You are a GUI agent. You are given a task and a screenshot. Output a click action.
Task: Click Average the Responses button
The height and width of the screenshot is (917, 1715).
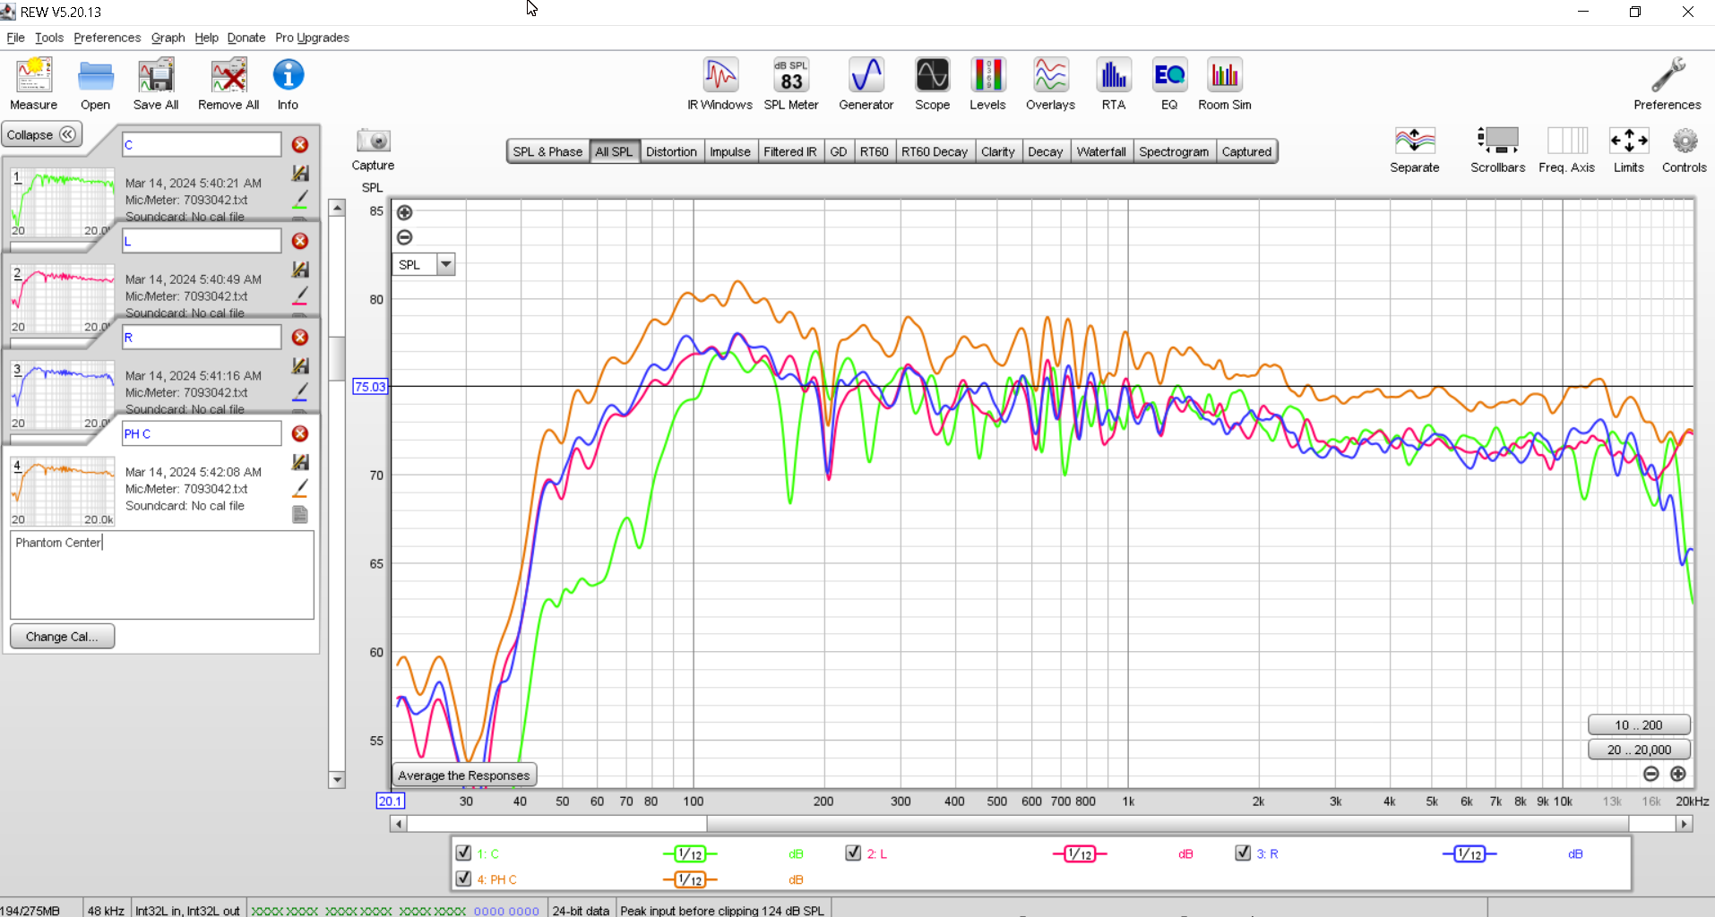pos(464,776)
